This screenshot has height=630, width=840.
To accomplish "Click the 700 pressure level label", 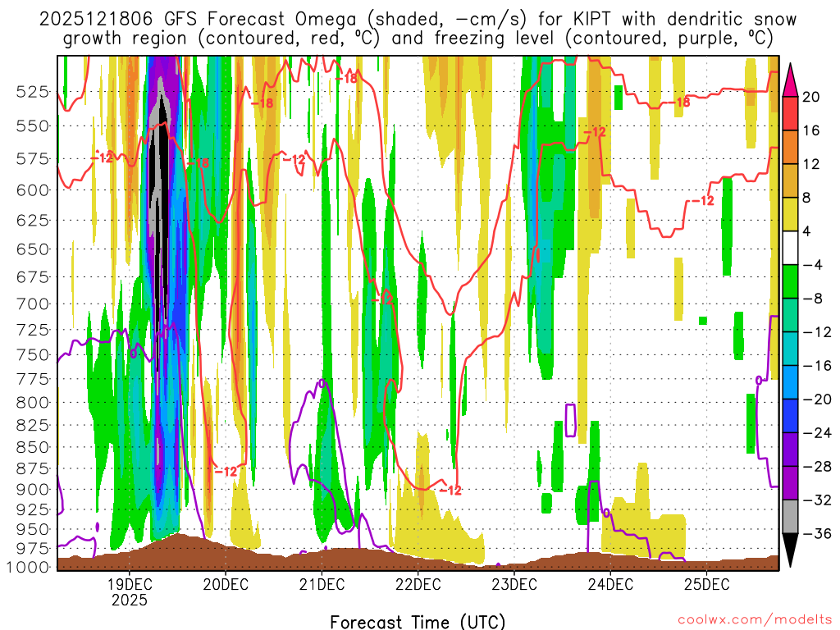I will pos(33,304).
